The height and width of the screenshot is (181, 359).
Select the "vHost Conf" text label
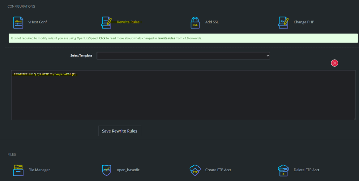[x=38, y=22]
